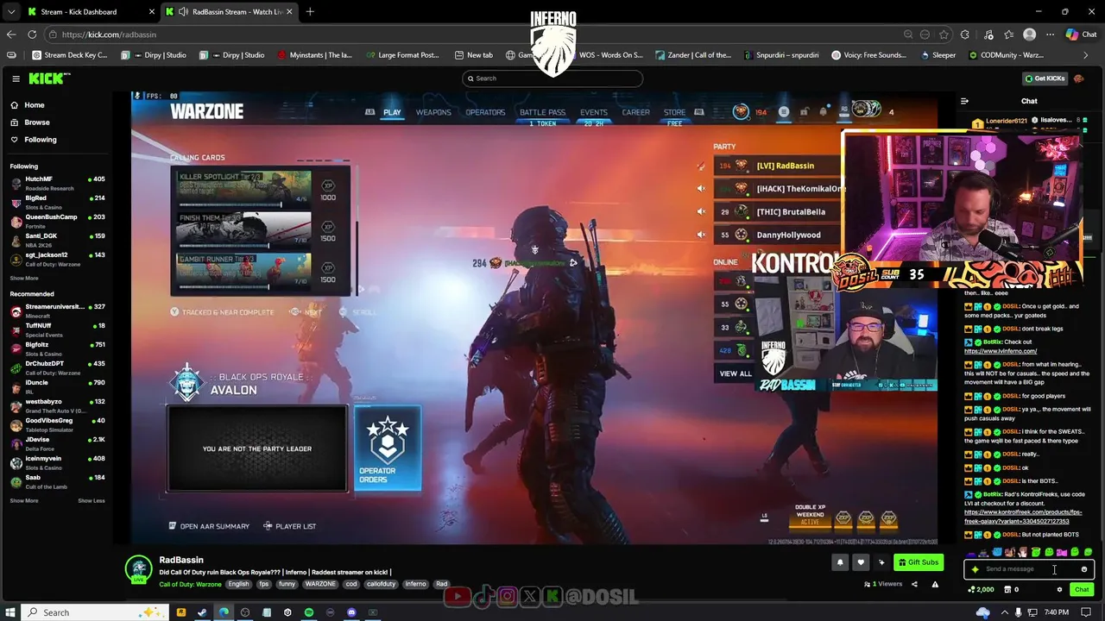Open recommended channel JDevise
Screen dimensions: 1105x621
57,443
